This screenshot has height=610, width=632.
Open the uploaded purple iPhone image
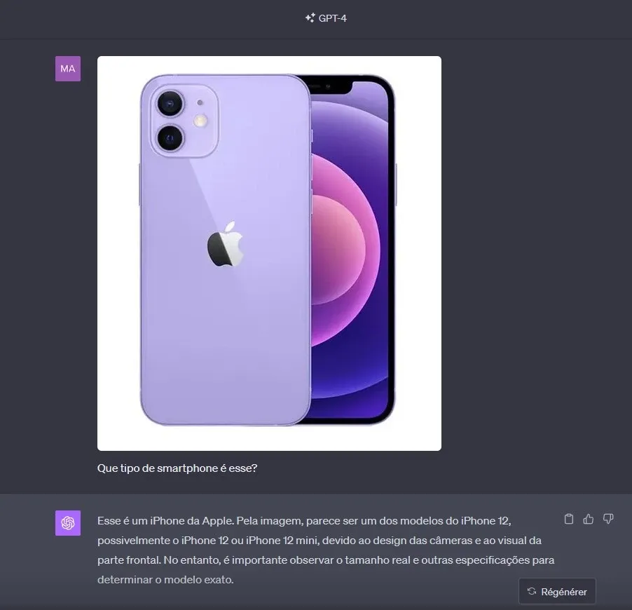pyautogui.click(x=269, y=253)
